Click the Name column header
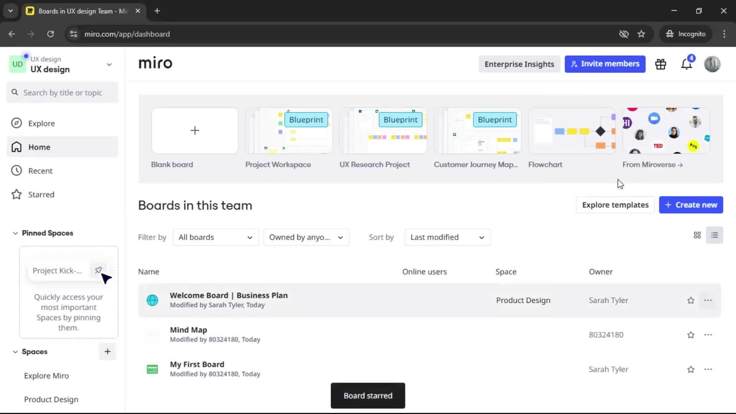The image size is (736, 414). [x=148, y=272]
